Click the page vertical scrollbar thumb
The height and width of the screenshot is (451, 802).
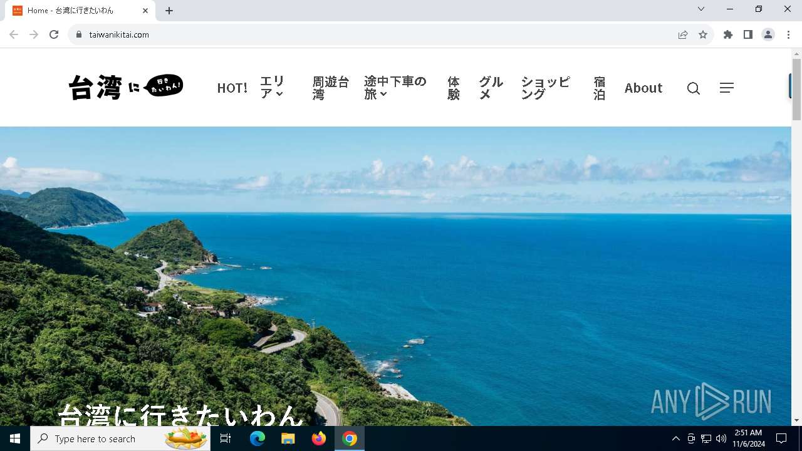pyautogui.click(x=796, y=90)
